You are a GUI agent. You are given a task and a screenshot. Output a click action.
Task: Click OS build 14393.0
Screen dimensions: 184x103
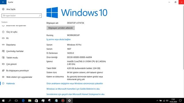click(70, 53)
